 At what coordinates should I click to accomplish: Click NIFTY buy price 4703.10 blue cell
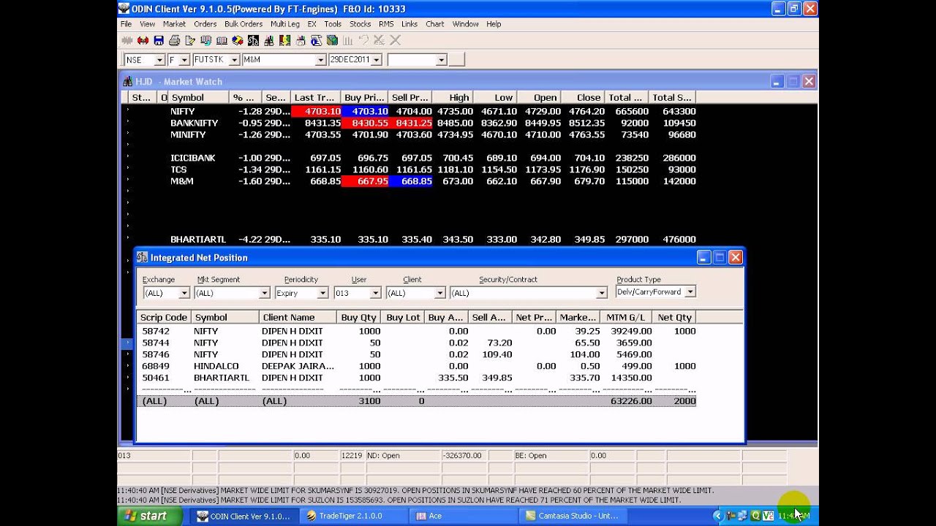(x=365, y=111)
